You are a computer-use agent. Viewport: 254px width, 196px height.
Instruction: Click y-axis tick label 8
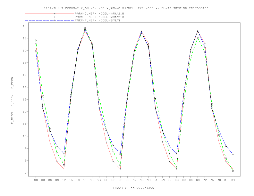(x=26, y=160)
